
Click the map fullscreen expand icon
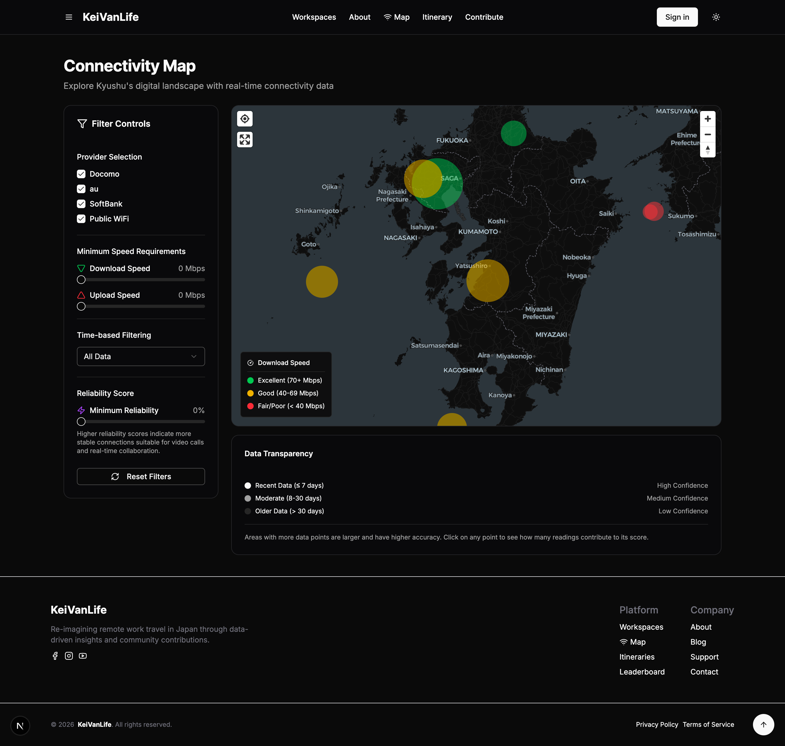tap(245, 140)
